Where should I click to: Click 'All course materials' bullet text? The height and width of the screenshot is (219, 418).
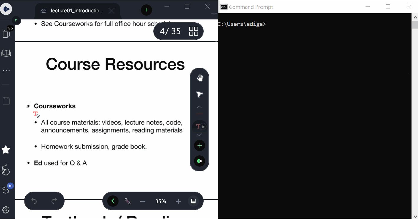point(112,126)
